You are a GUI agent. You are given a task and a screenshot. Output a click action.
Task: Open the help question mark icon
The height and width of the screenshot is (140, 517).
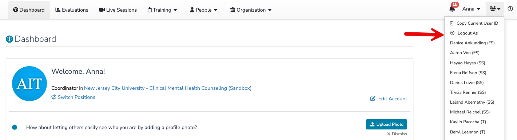[x=510, y=9]
